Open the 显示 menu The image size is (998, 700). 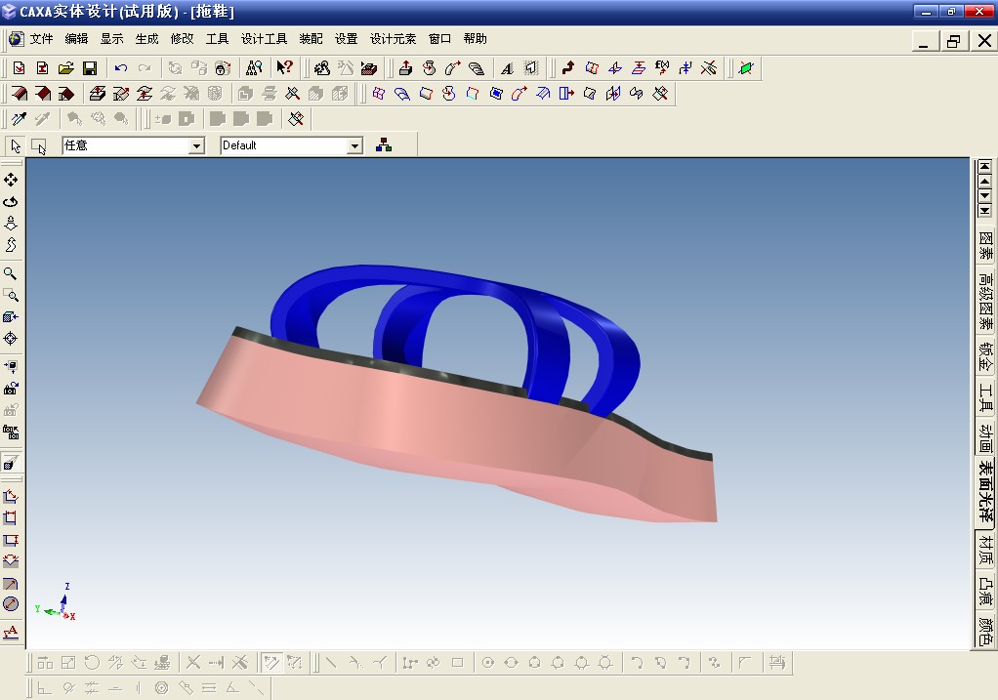(111, 39)
